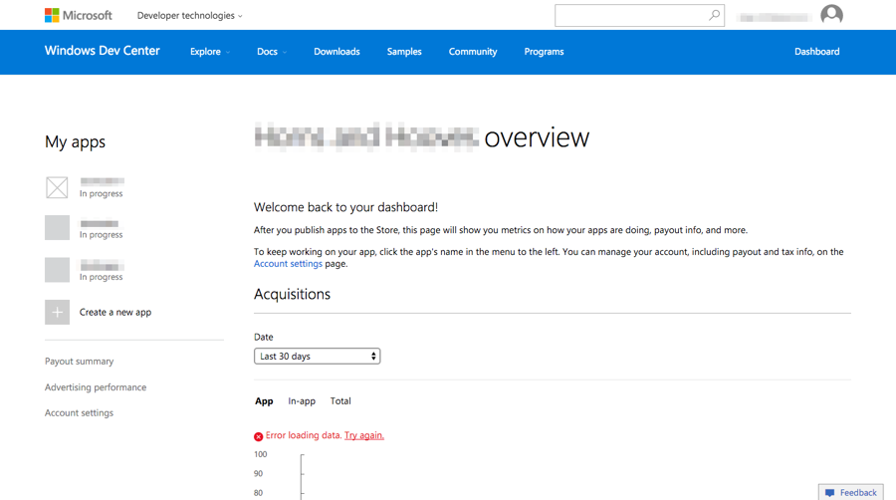Viewport: 896px width, 500px height.
Task: Click the search magnifier icon
Action: pyautogui.click(x=714, y=15)
